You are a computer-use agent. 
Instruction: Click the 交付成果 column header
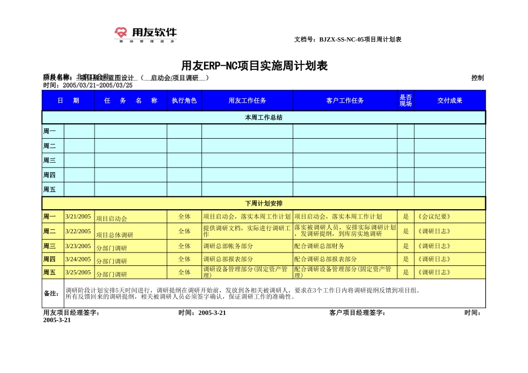450,100
